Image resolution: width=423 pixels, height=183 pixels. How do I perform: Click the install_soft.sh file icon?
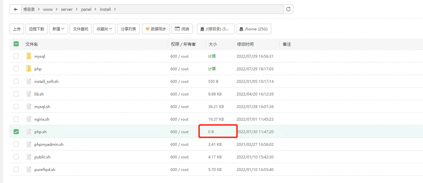pos(29,81)
